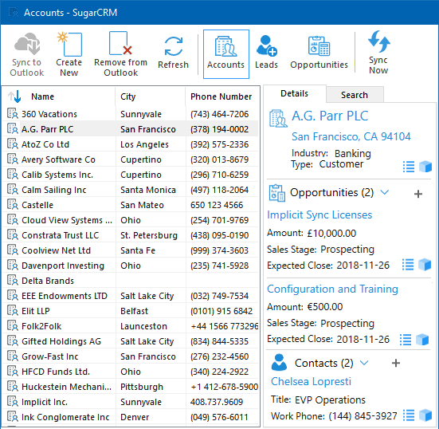Click the Remove from Outlook icon

coord(120,43)
